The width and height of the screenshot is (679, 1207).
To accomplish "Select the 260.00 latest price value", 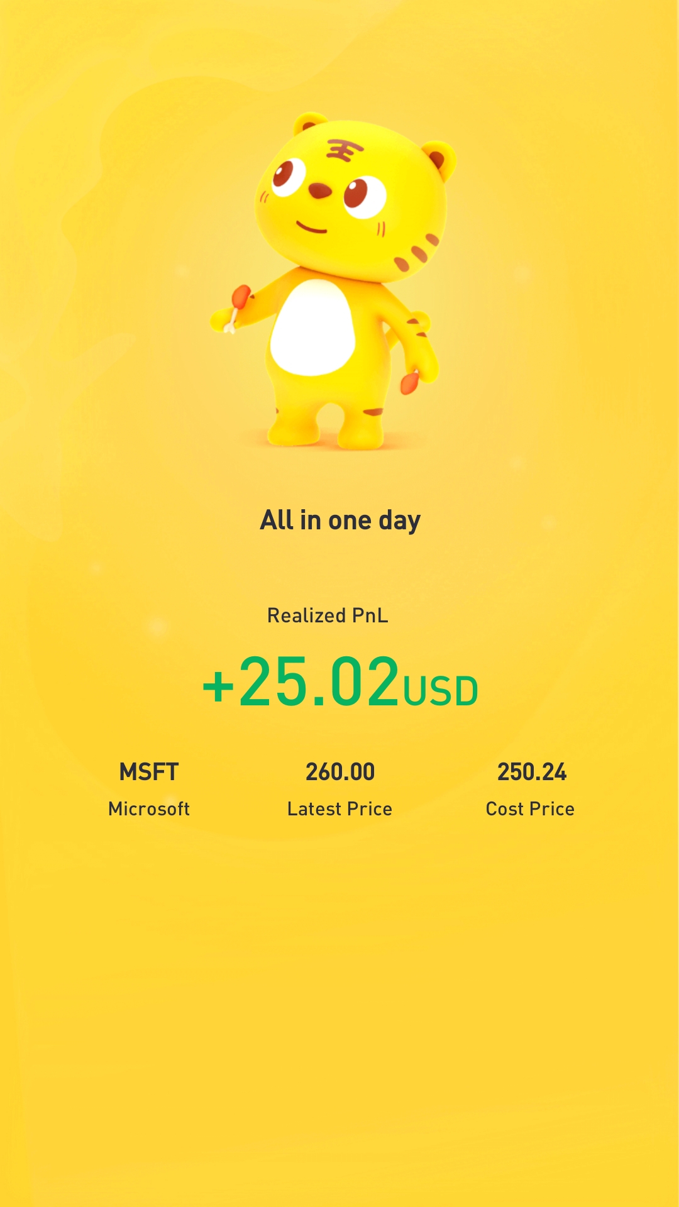I will pos(340,772).
